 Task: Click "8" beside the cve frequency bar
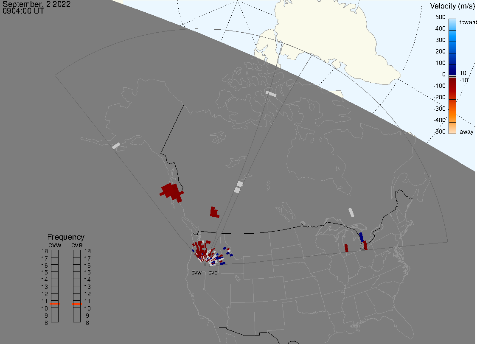click(x=87, y=323)
